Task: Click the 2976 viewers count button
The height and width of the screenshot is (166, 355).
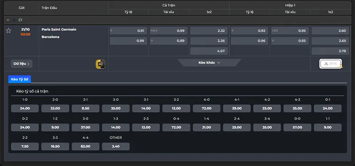Action: (331, 64)
